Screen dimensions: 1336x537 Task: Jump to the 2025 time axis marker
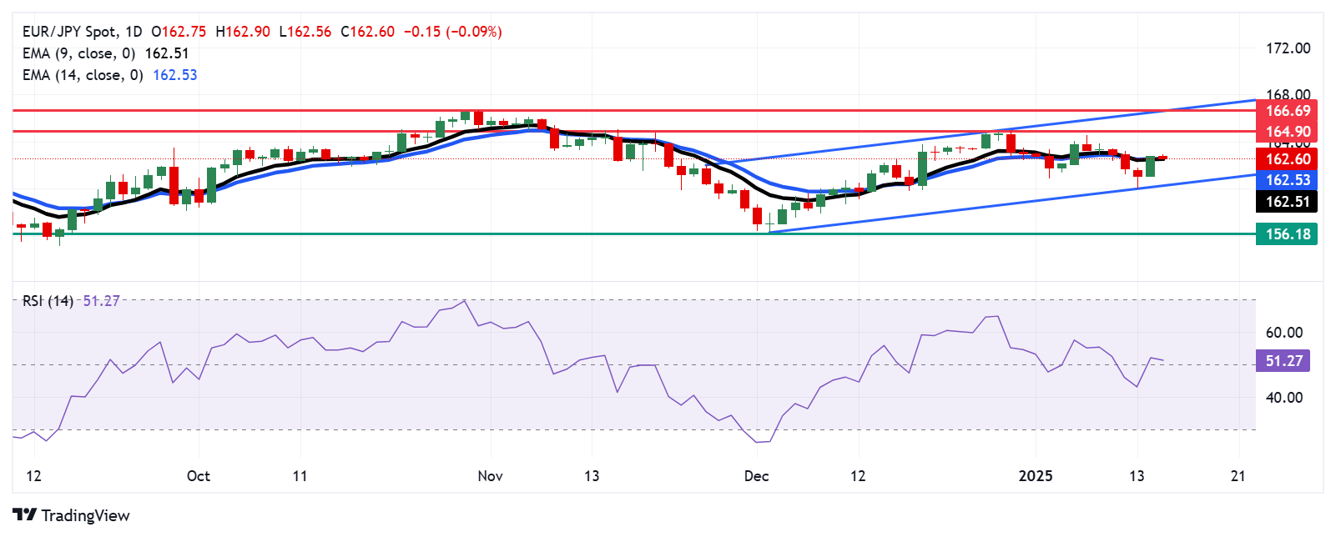(1036, 476)
